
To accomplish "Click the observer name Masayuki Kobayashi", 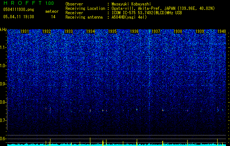I will [131, 4].
